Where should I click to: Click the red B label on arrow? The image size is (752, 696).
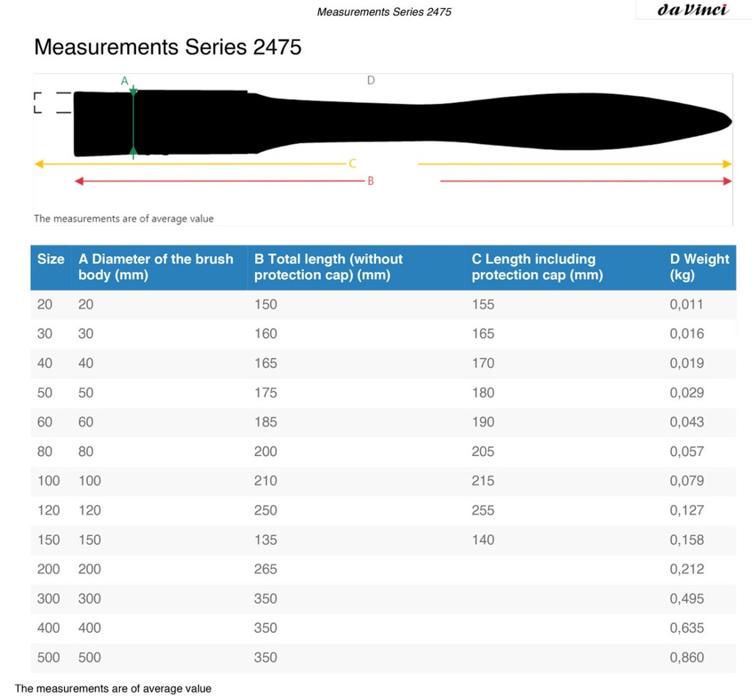click(370, 181)
